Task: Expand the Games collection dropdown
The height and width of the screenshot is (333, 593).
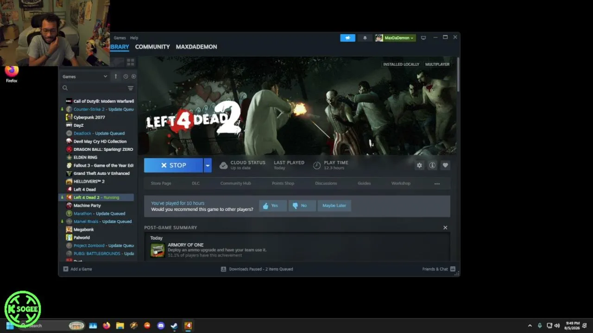Action: (x=85, y=76)
